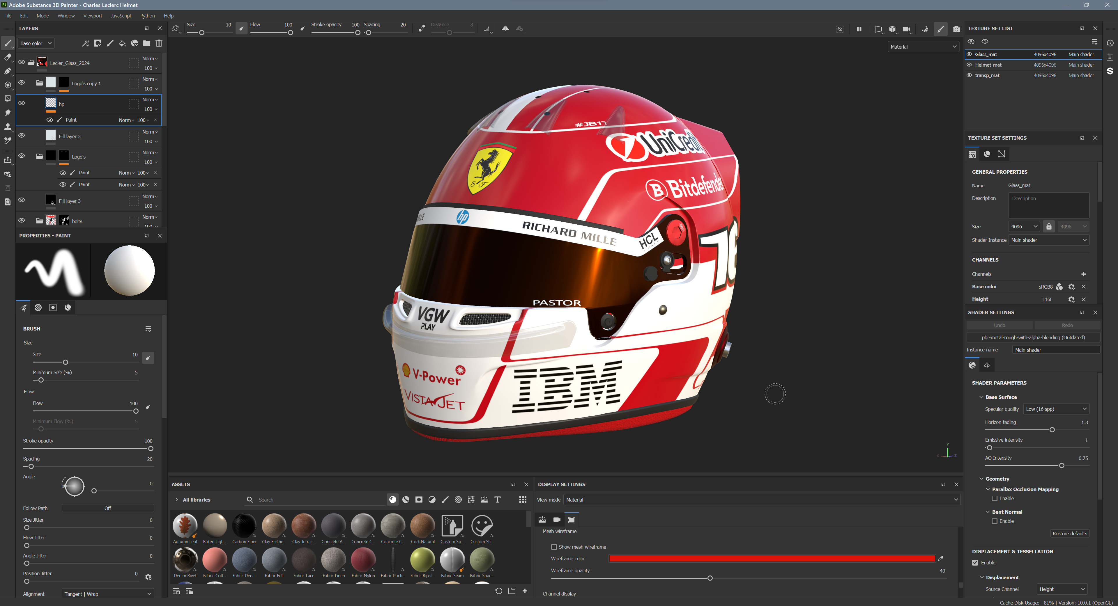Image resolution: width=1118 pixels, height=606 pixels.
Task: Pause the engine computations
Action: 859,29
